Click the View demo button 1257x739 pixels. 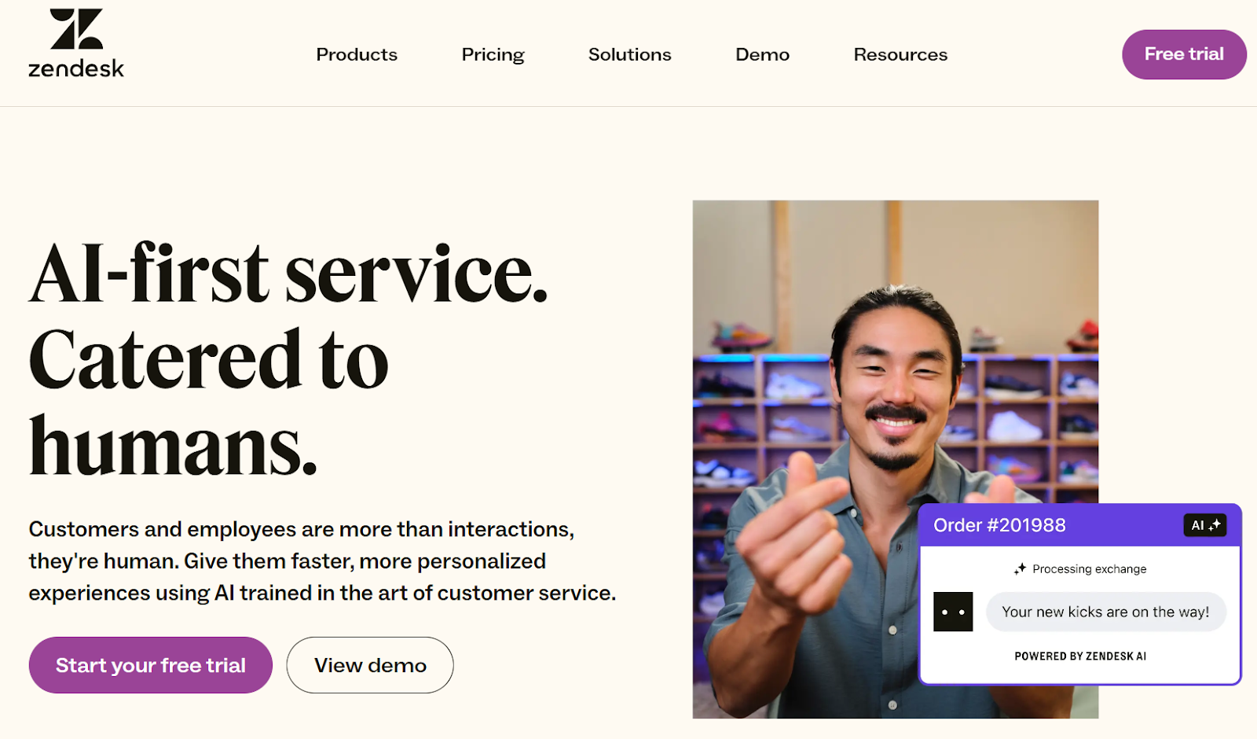pyautogui.click(x=370, y=665)
